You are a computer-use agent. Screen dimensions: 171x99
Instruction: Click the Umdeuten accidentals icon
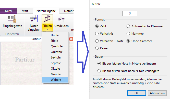[62, 19]
